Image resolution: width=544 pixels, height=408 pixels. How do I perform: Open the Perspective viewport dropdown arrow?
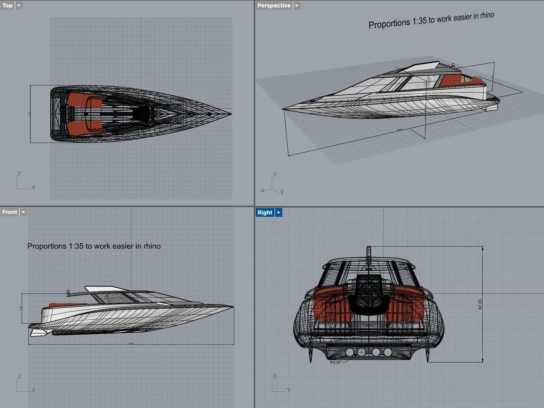(297, 5)
